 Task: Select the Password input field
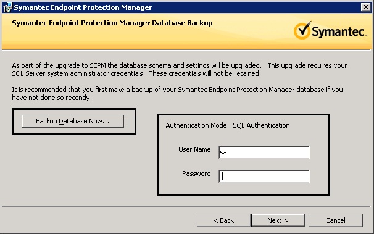(x=264, y=177)
